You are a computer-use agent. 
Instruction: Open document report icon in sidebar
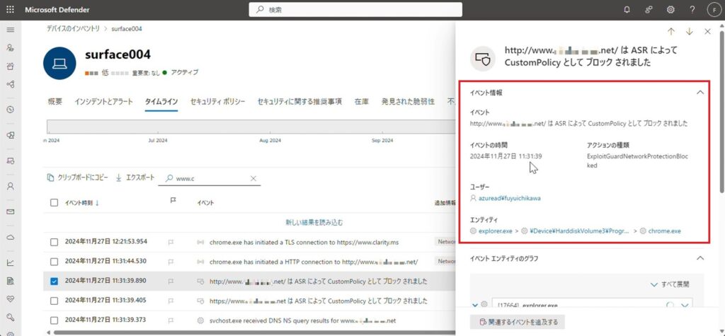[x=10, y=281]
